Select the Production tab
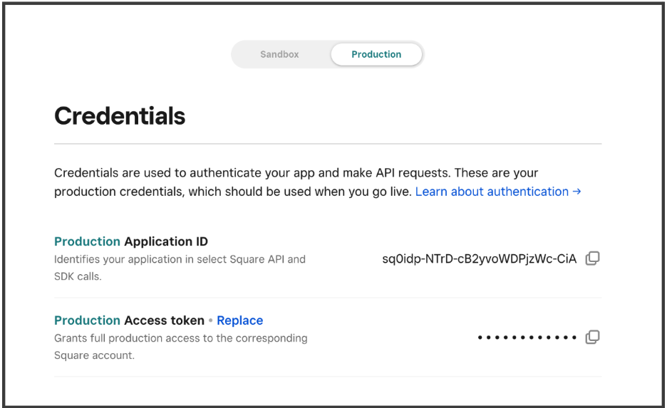667x408 pixels. 376,54
